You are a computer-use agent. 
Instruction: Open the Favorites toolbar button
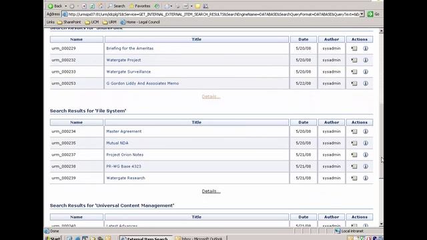pos(139,6)
